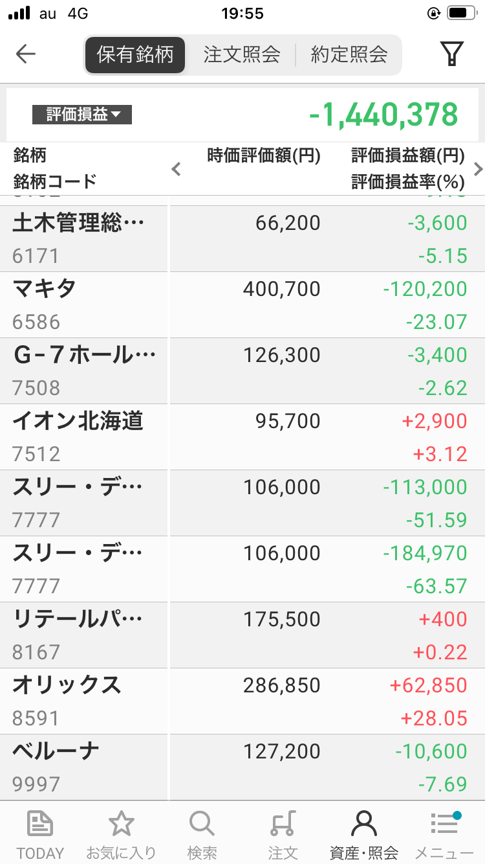Tap the total loss value -1,440,378
This screenshot has height=864, width=485.
383,115
